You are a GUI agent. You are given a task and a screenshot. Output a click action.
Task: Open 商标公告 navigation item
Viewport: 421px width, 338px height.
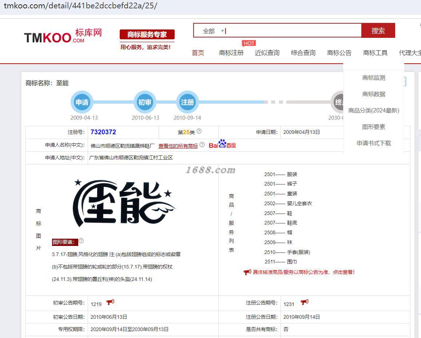[339, 53]
